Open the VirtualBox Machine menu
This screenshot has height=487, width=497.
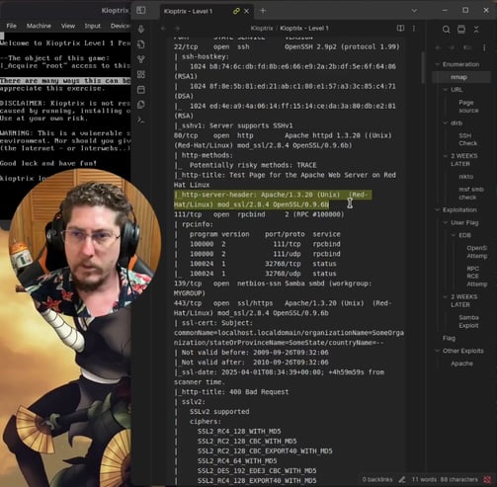pos(39,26)
